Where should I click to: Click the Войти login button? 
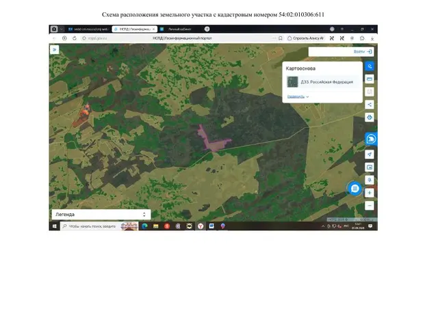362,52
